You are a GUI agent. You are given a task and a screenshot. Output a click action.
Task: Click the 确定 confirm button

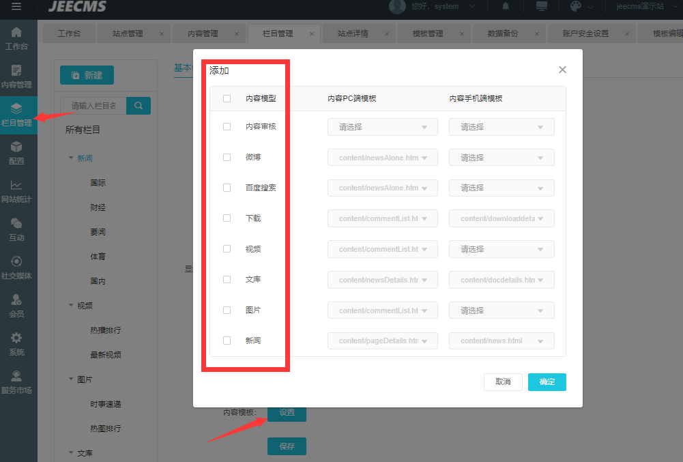point(547,381)
